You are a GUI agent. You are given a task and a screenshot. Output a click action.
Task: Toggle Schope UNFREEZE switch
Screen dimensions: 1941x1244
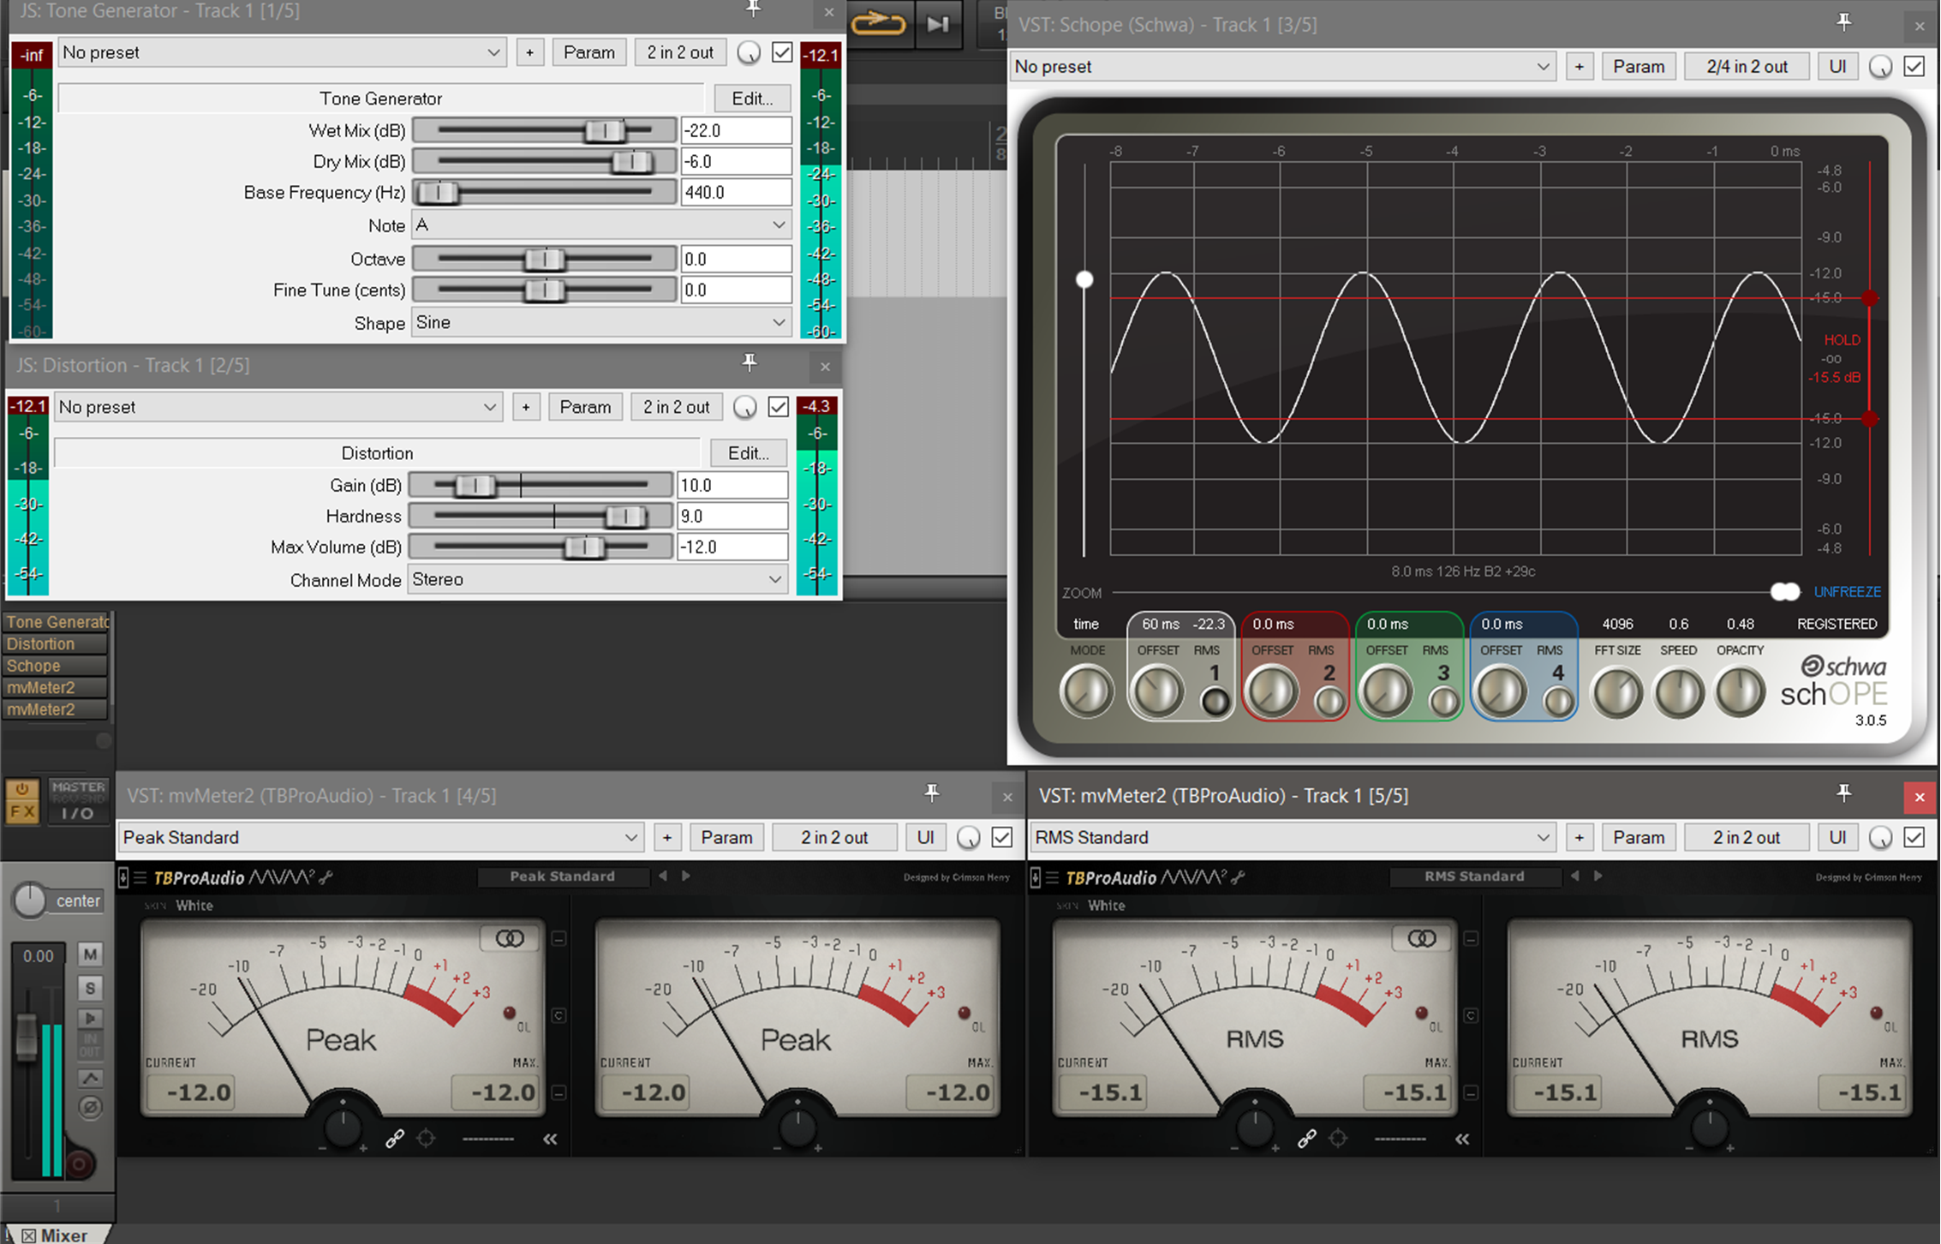point(1785,592)
